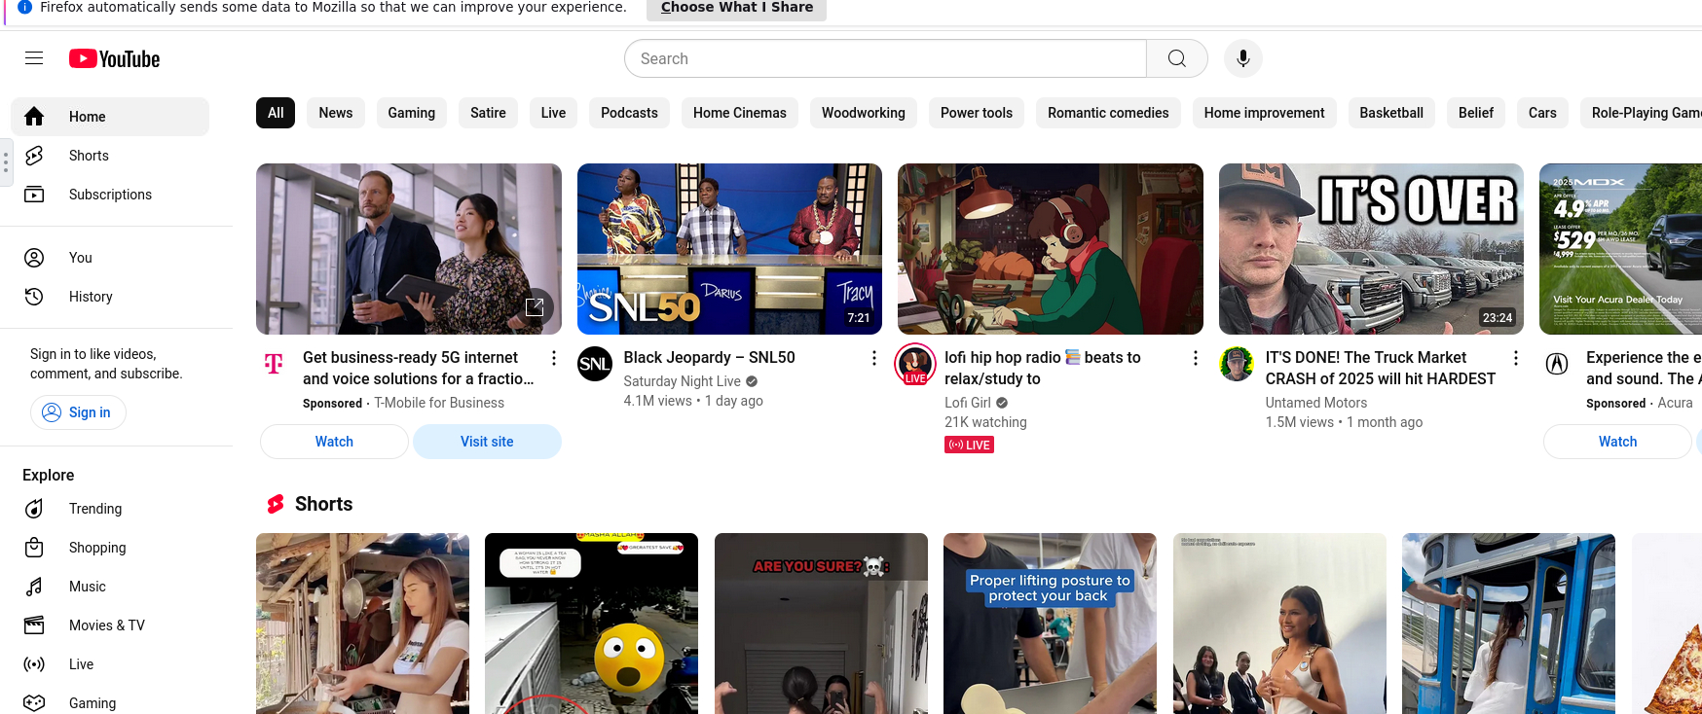Select the Gaming filter chip
This screenshot has width=1702, height=714.
click(411, 113)
